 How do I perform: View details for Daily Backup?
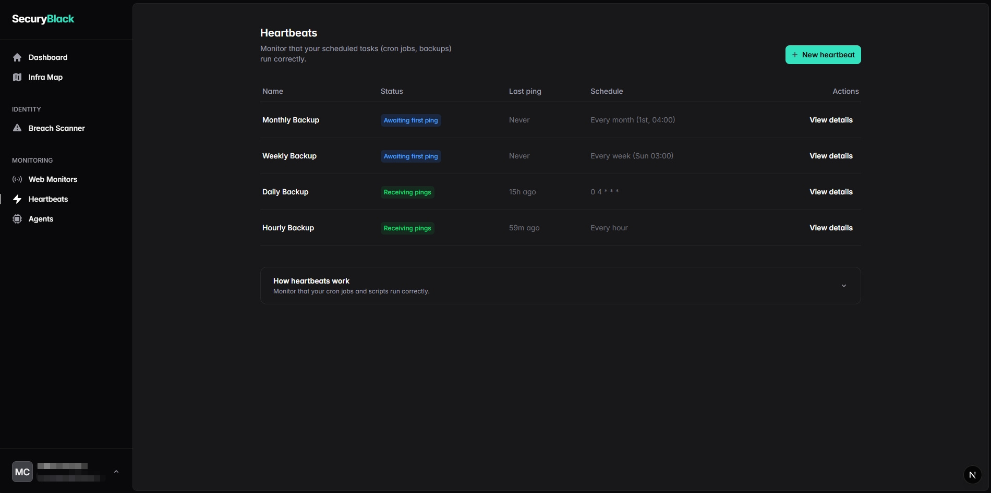point(831,192)
